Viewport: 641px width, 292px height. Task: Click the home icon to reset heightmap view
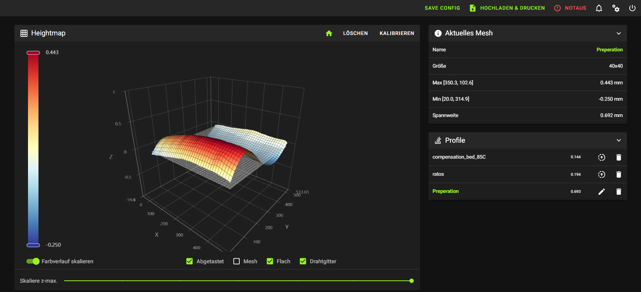coord(329,33)
